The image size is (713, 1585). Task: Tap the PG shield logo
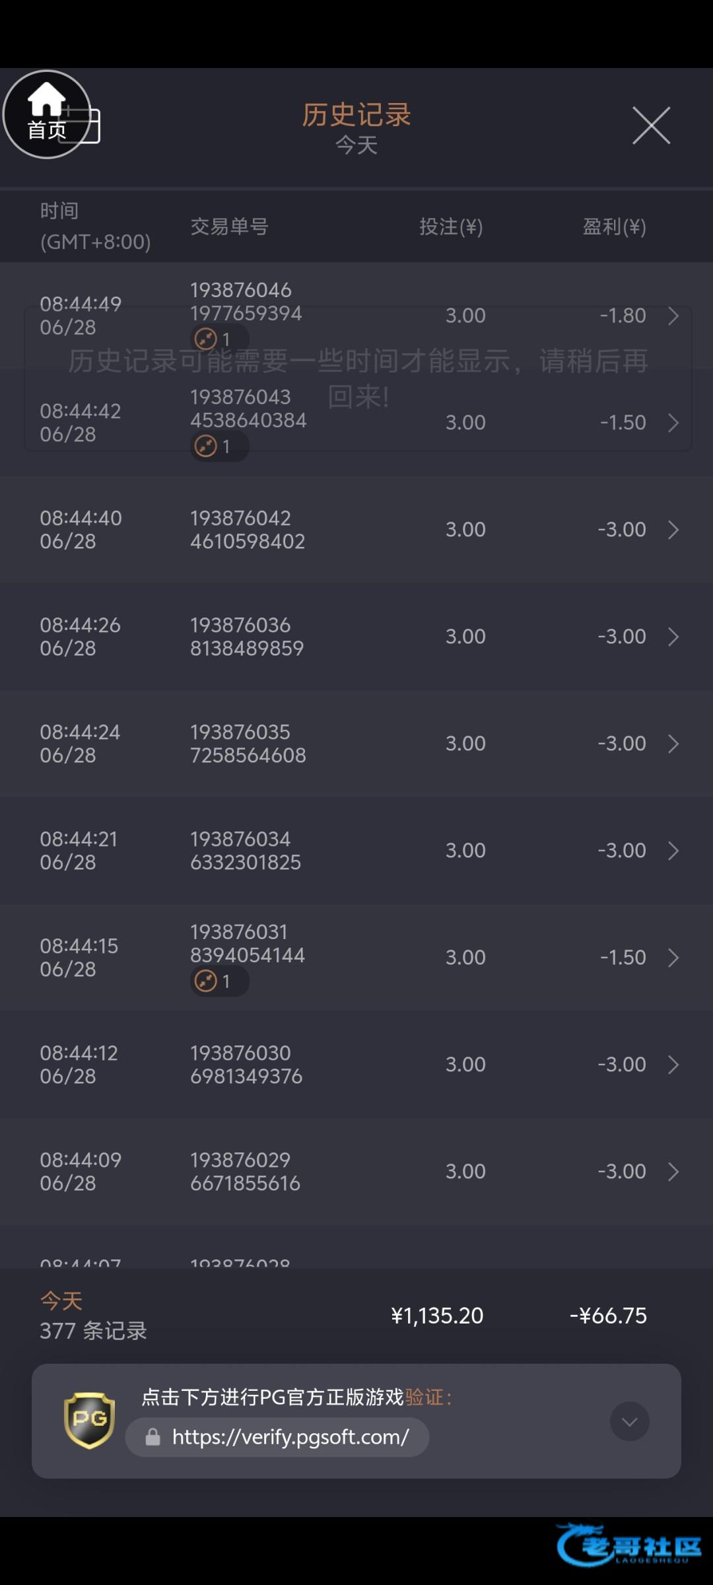click(89, 1420)
